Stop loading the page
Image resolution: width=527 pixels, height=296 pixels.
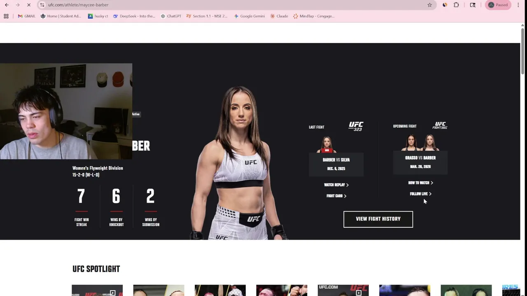click(x=29, y=5)
